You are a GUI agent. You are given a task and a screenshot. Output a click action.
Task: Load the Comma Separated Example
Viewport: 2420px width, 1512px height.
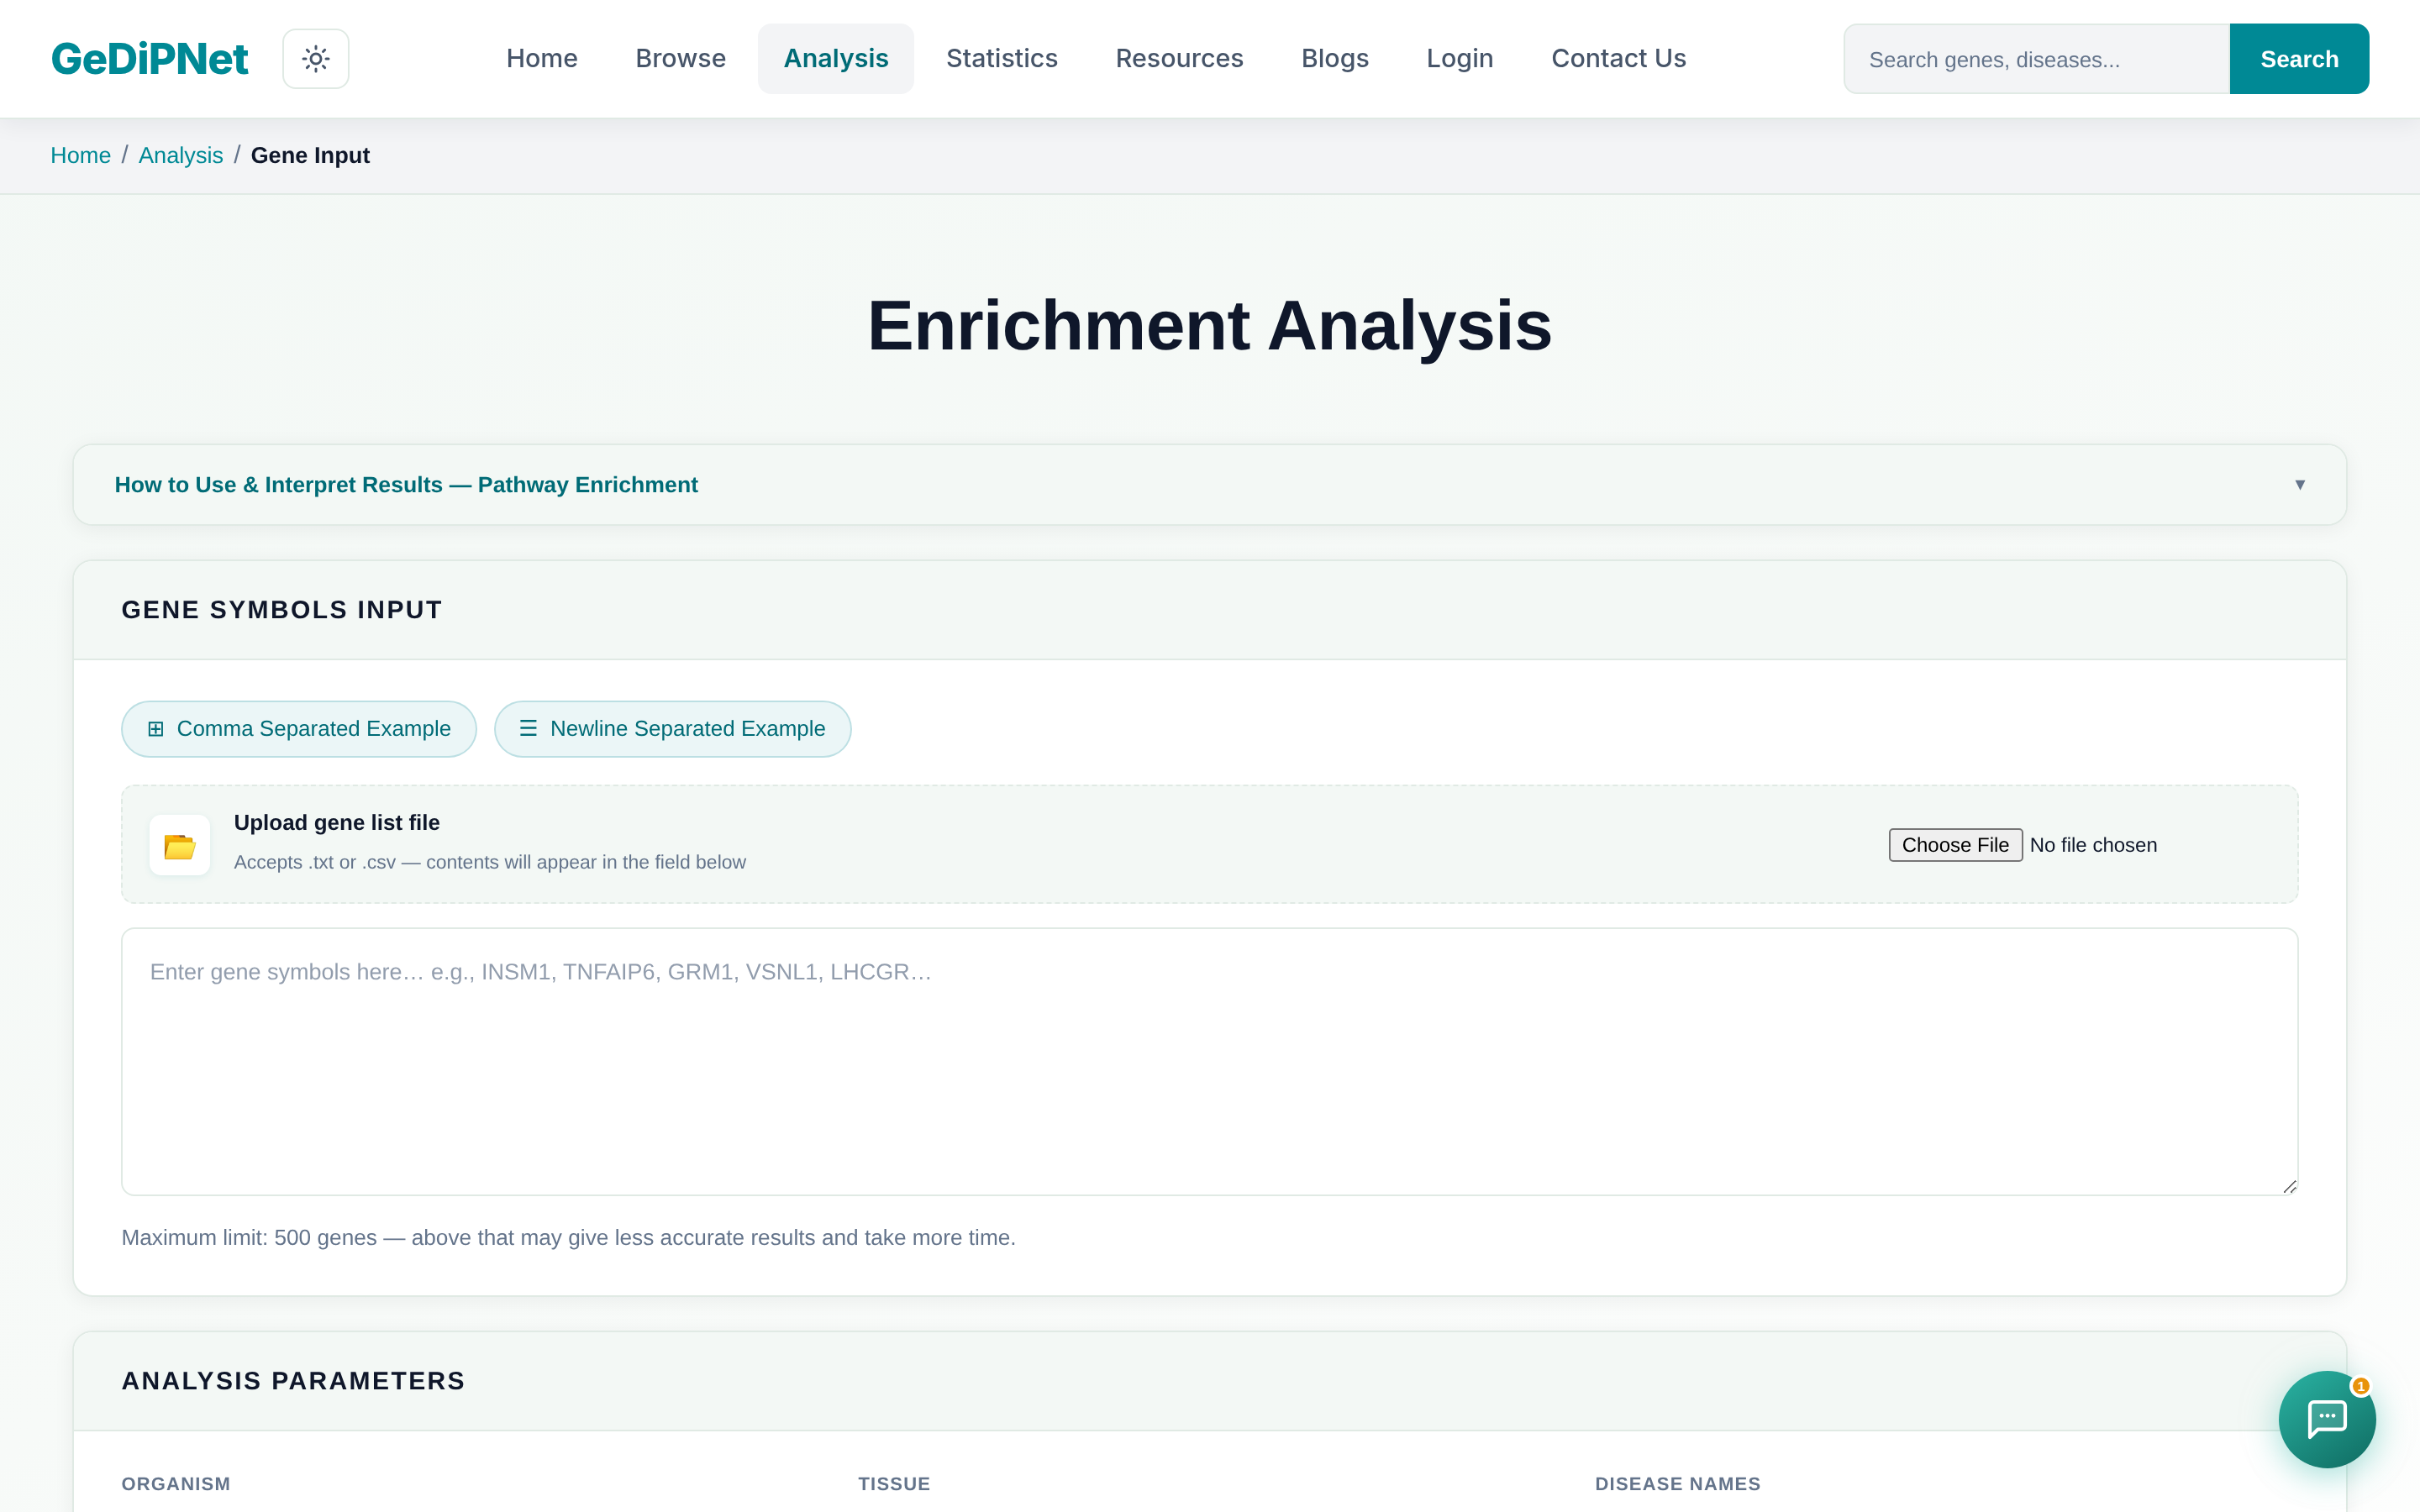299,729
